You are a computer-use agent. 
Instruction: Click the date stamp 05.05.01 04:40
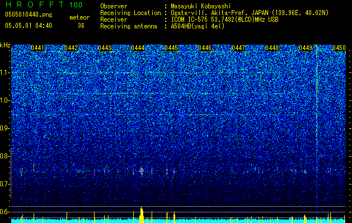click(x=29, y=26)
